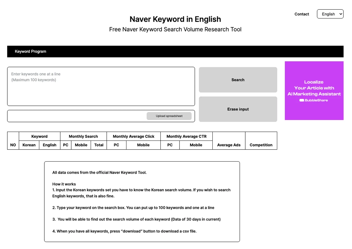
Task: Click instruction step 4 about downloading csv
Action: coord(124,231)
